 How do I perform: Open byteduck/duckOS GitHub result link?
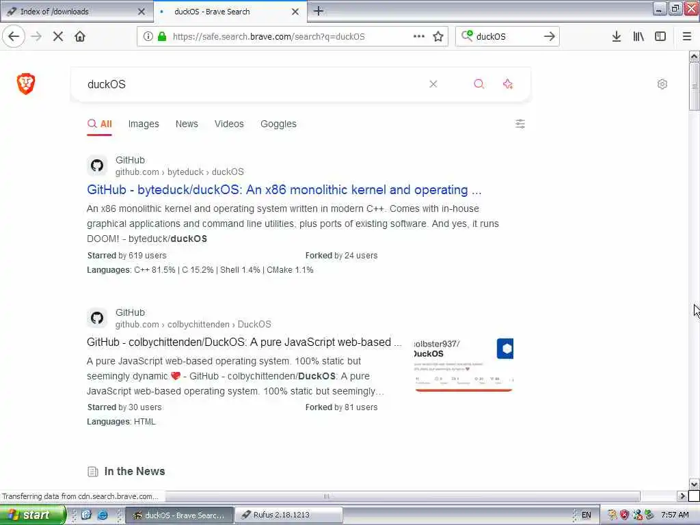(284, 190)
